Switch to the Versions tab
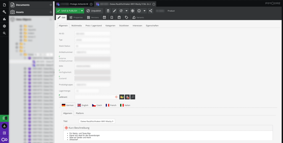 [93, 17]
